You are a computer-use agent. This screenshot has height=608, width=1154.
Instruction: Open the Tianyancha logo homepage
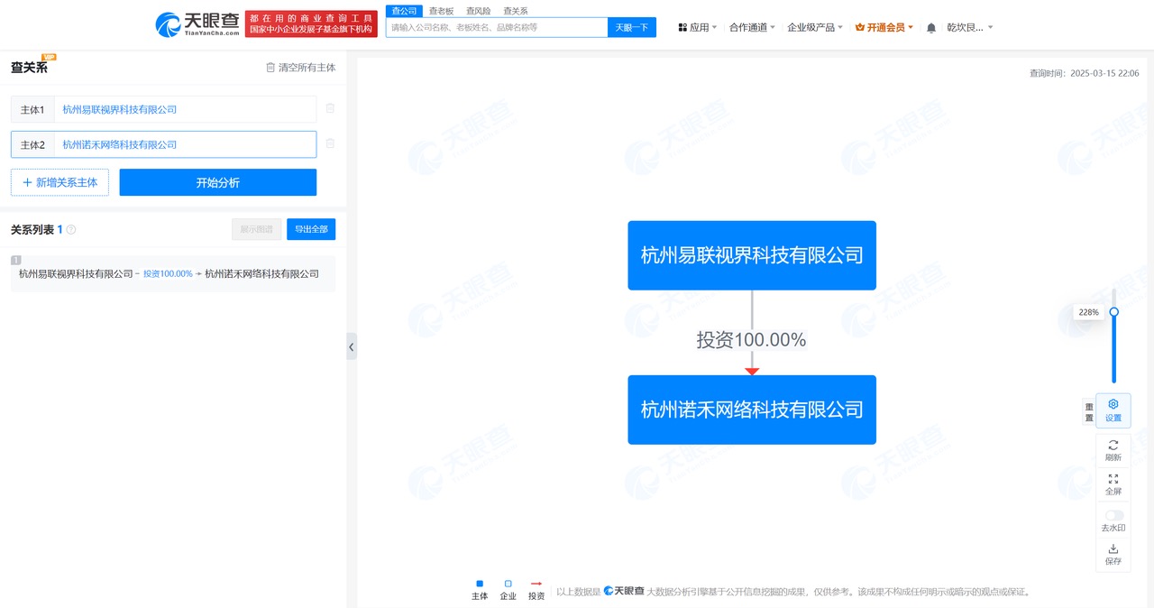pos(197,24)
